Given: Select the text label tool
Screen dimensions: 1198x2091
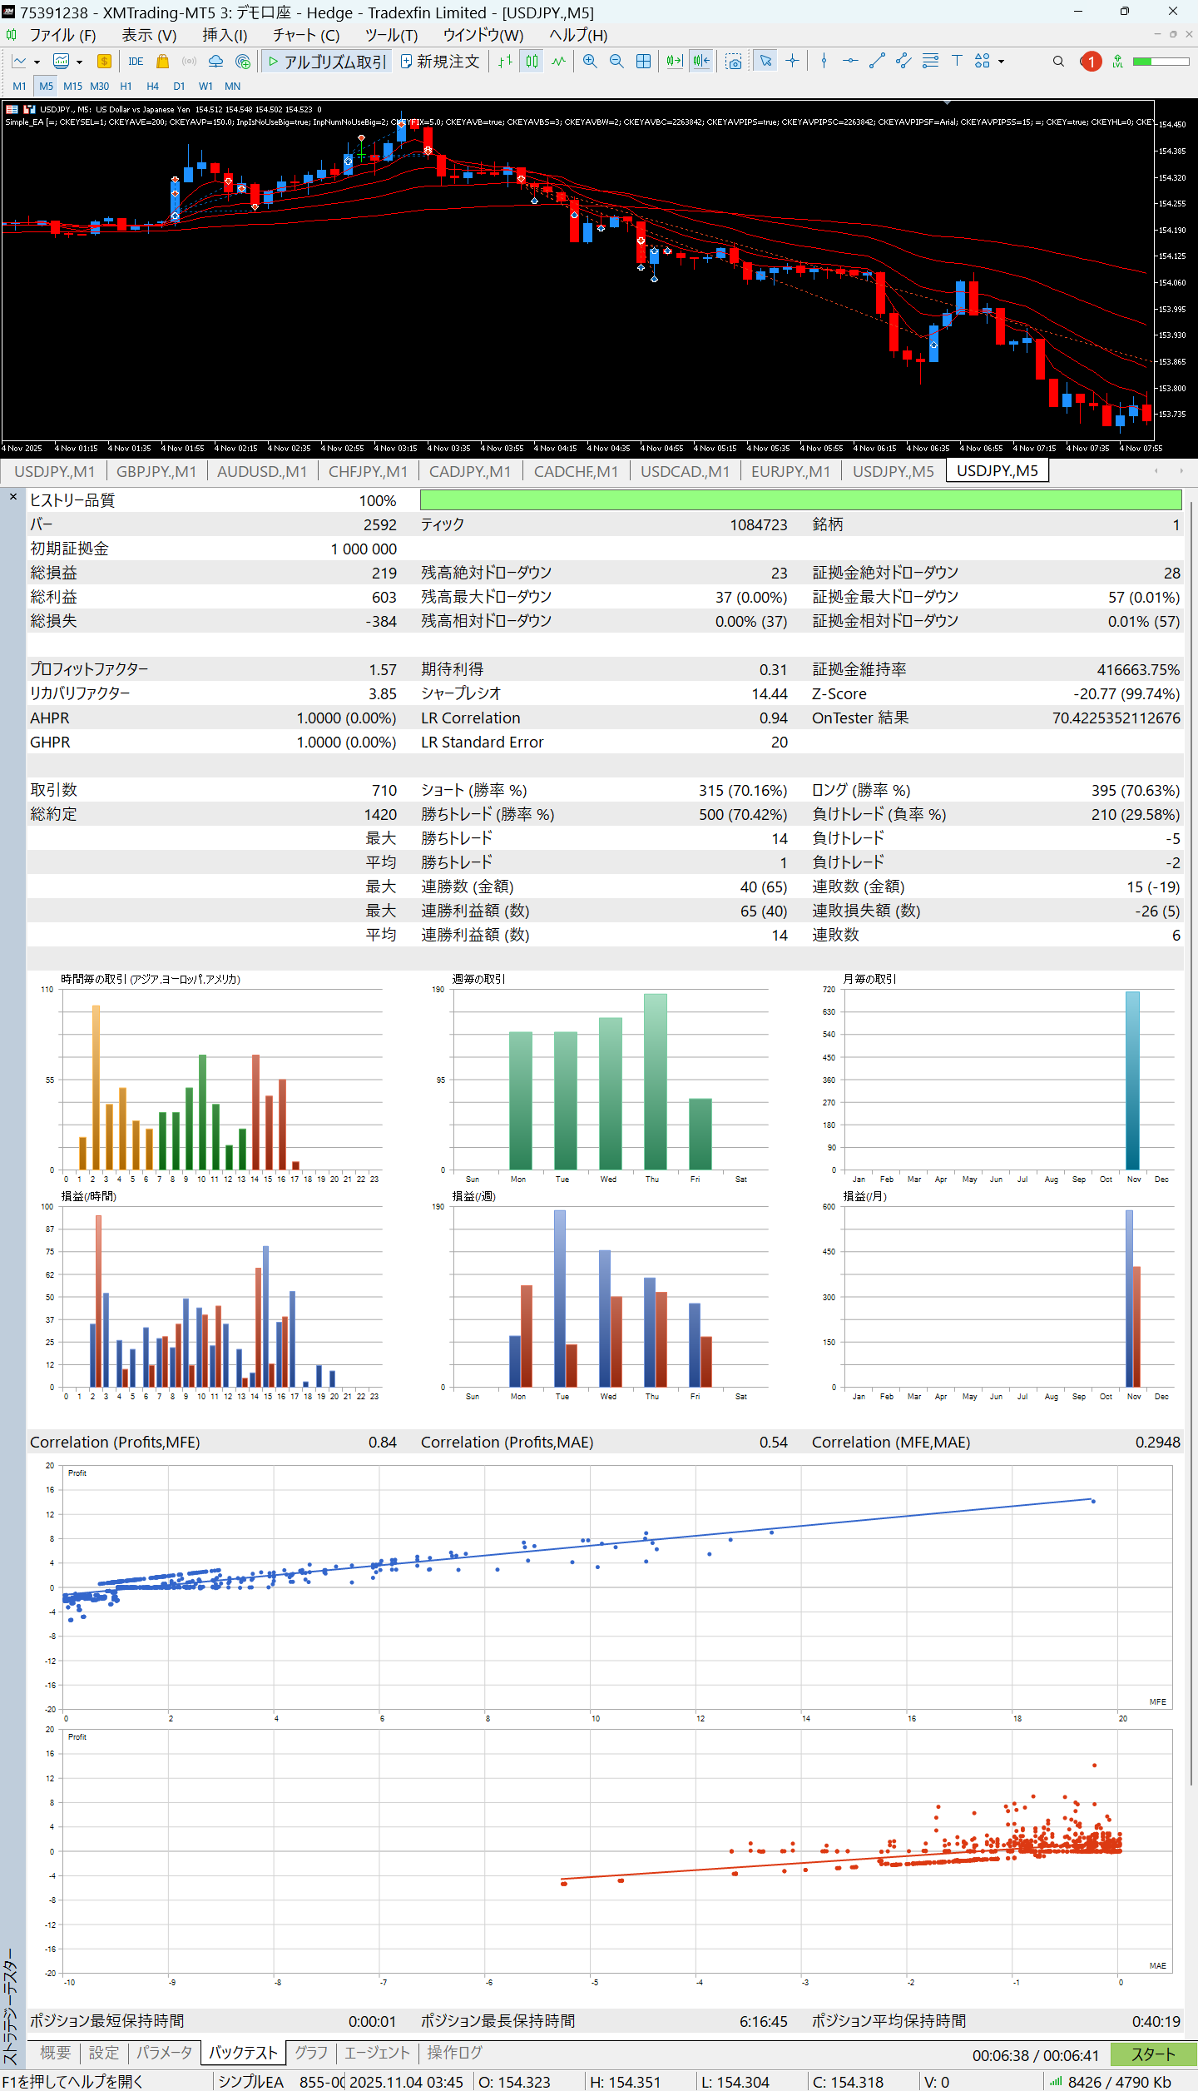Looking at the screenshot, I should coord(957,62).
